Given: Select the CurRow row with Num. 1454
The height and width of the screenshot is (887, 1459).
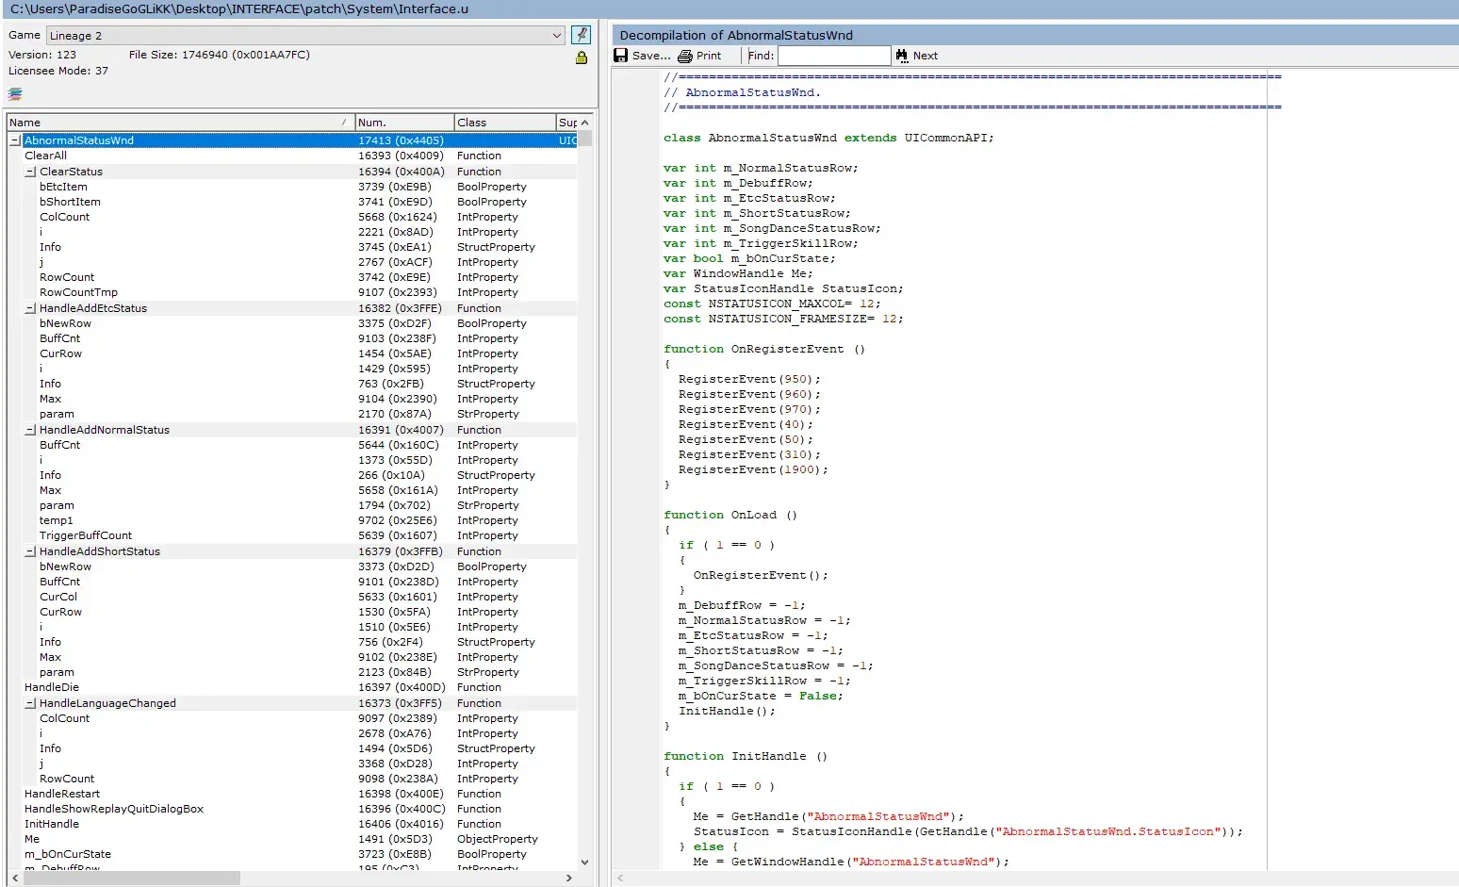Looking at the screenshot, I should coord(292,353).
